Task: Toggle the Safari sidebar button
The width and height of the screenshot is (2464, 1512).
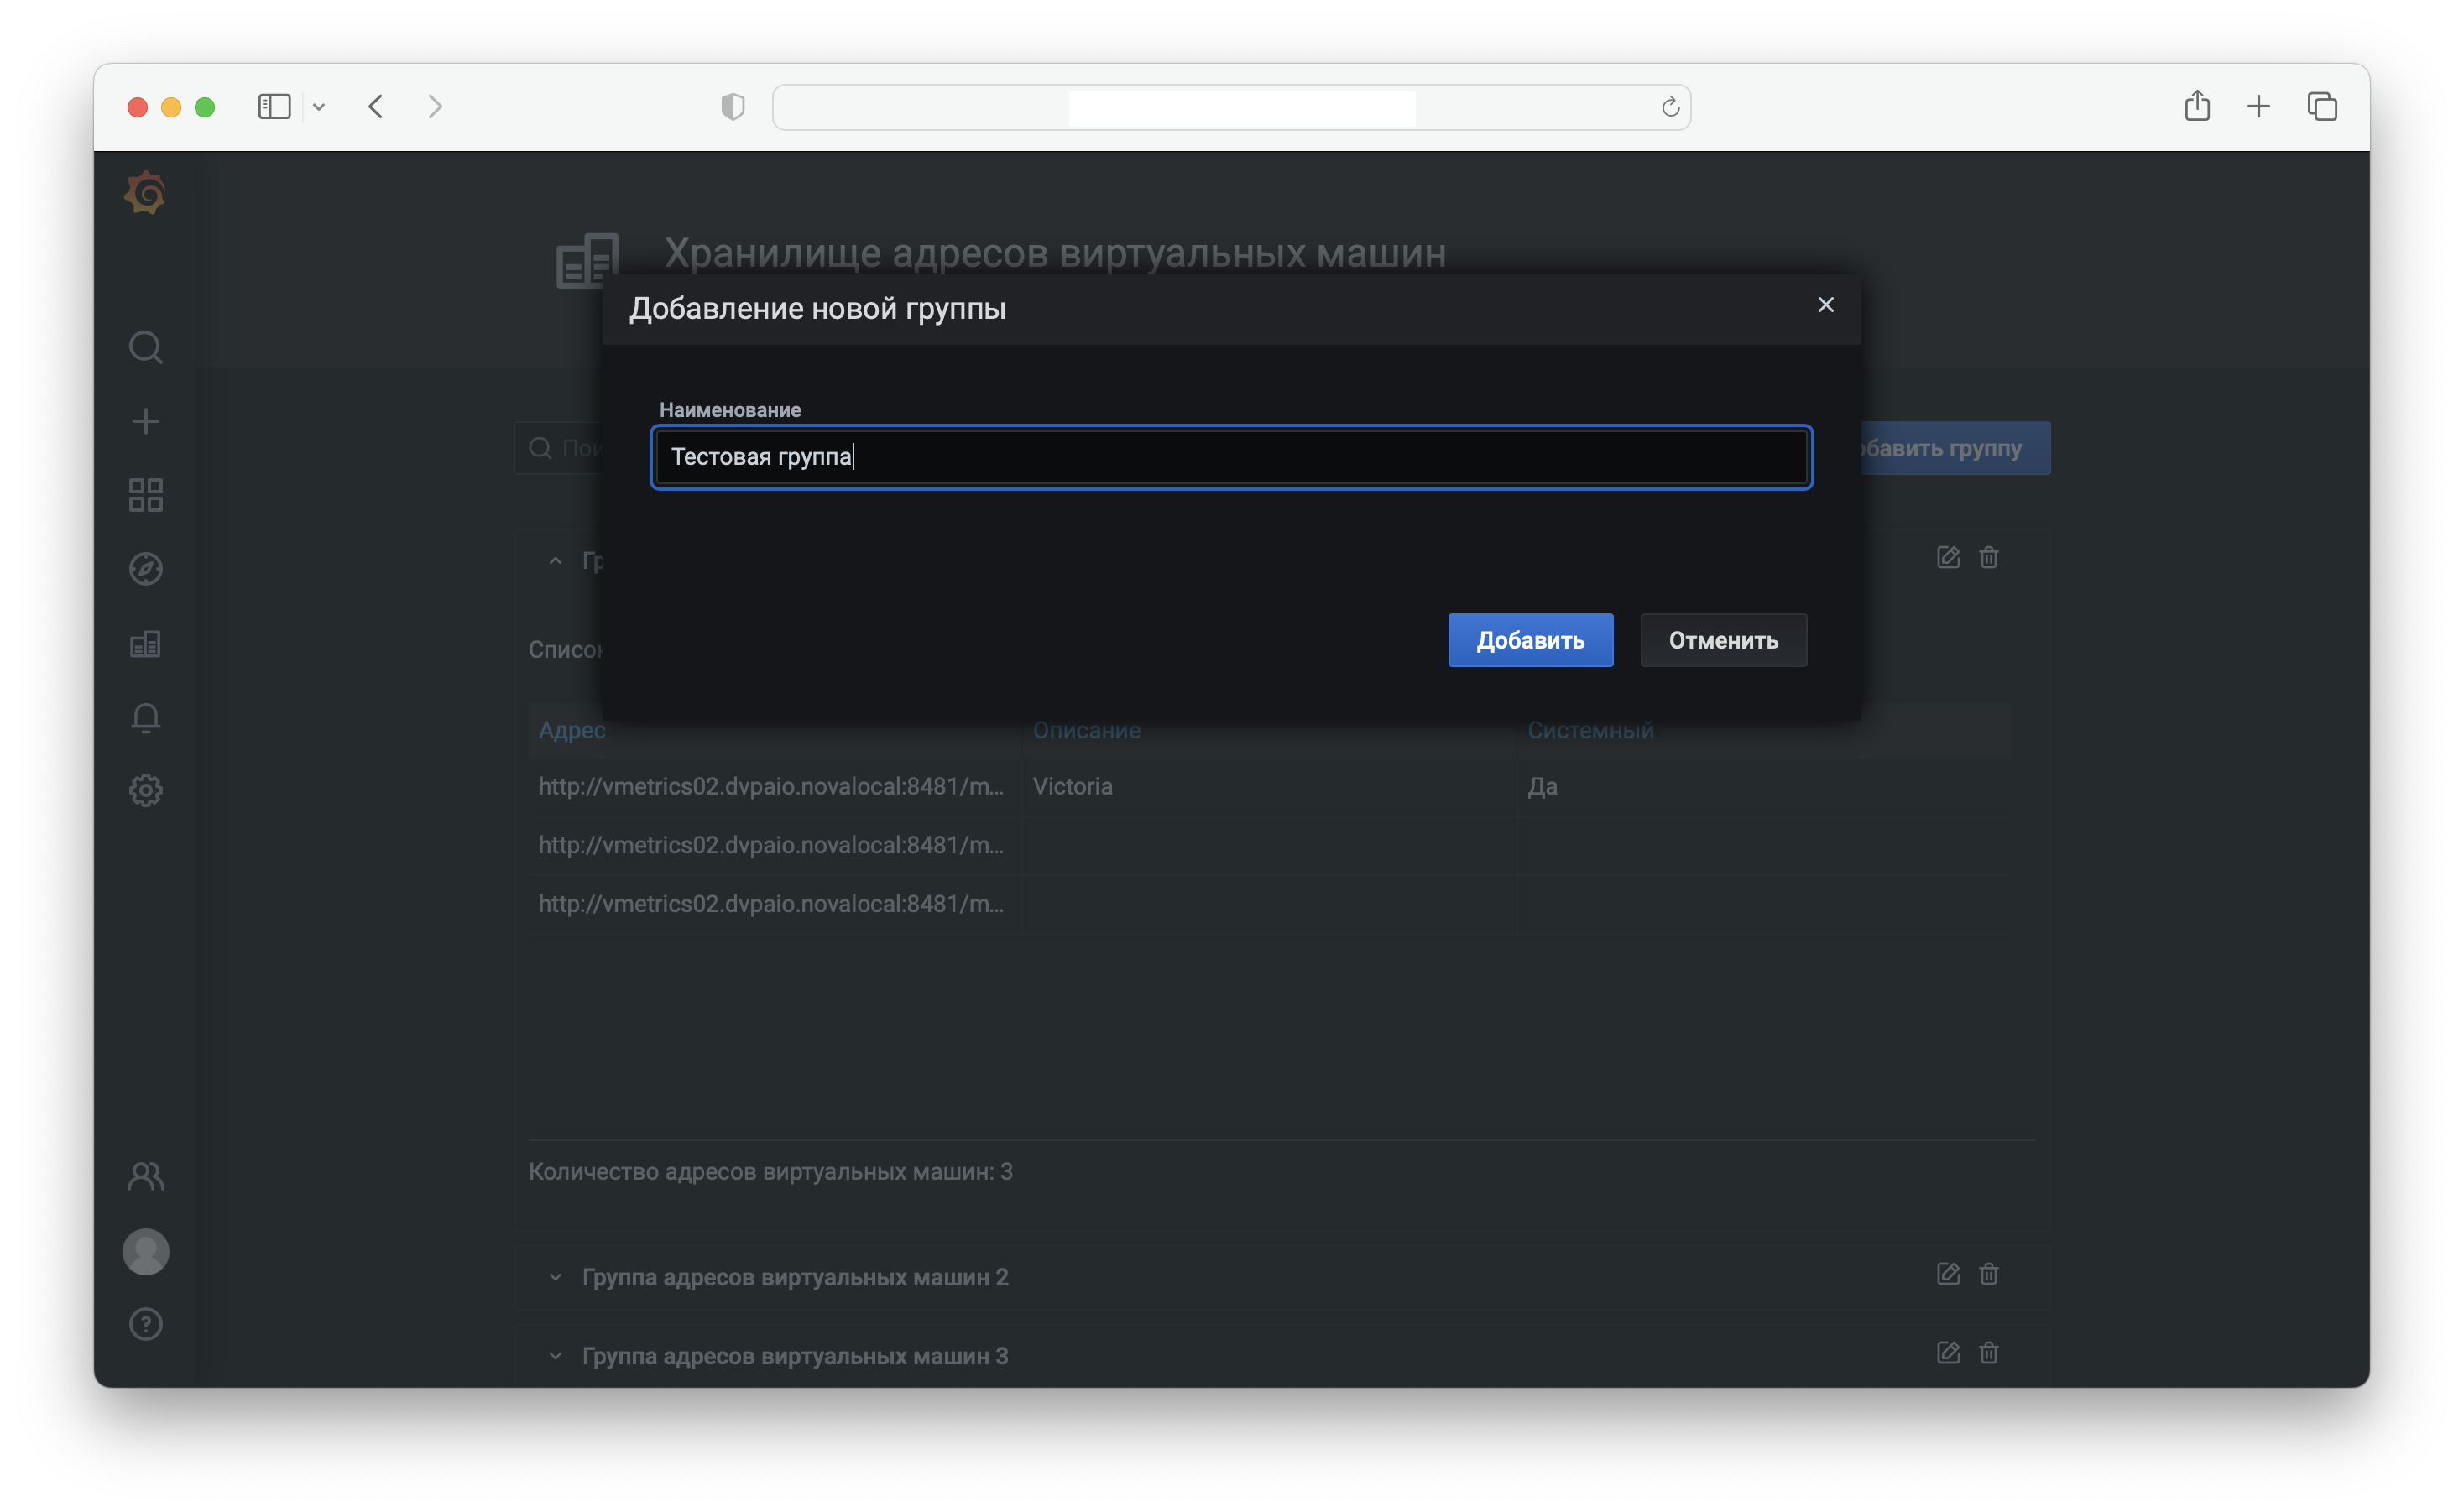Action: [274, 106]
